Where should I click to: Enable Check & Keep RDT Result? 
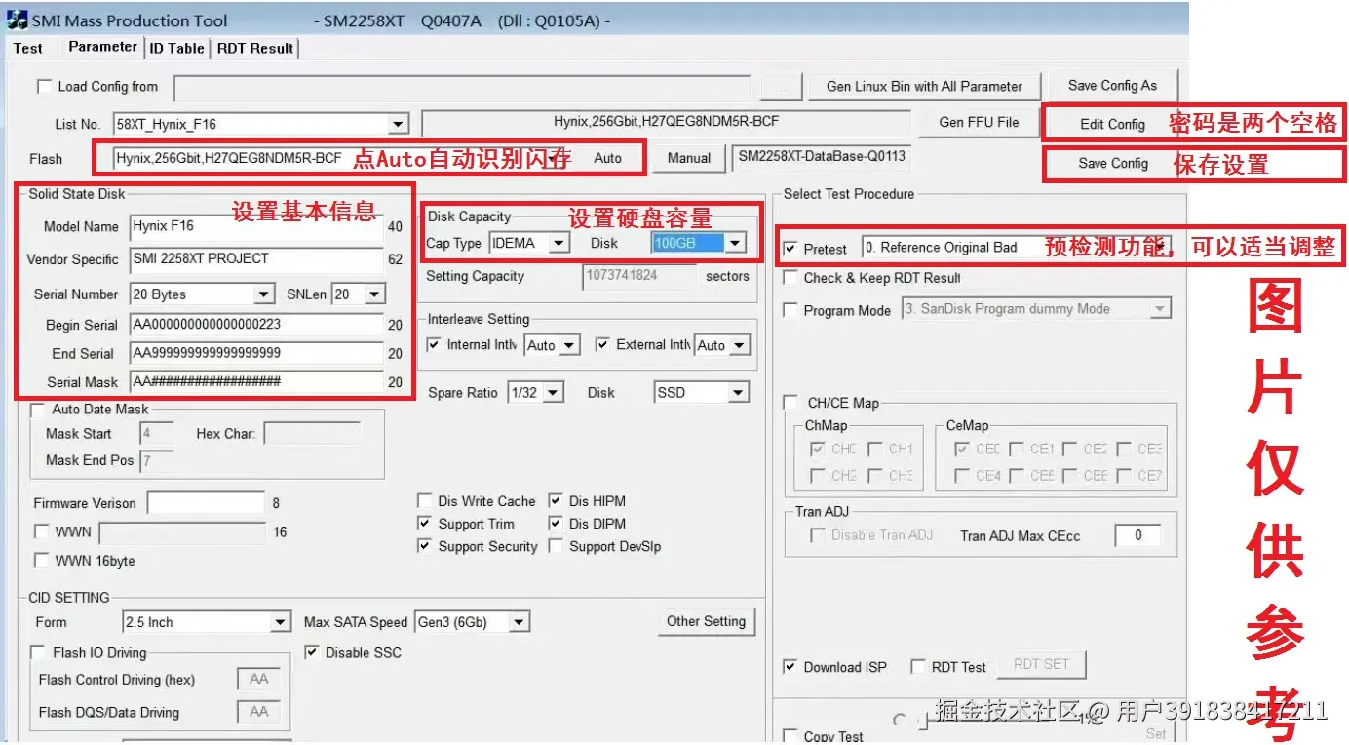tap(790, 278)
